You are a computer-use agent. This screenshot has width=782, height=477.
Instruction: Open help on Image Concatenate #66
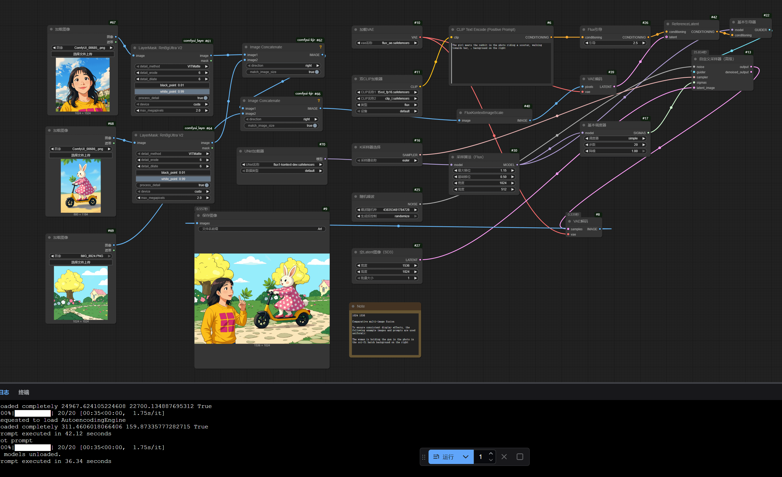(319, 101)
